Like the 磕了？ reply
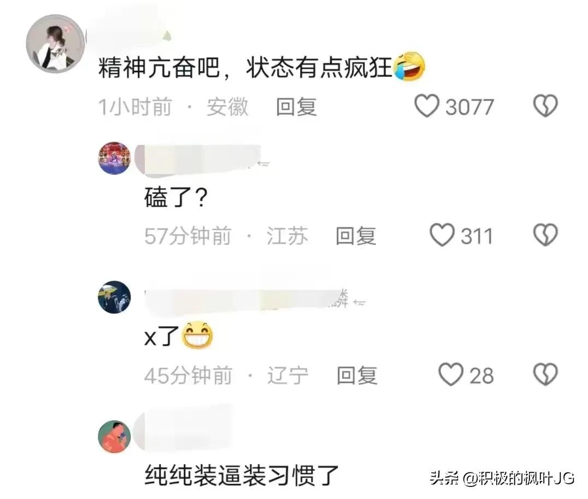Screen dimensions: 588x499 point(442,235)
